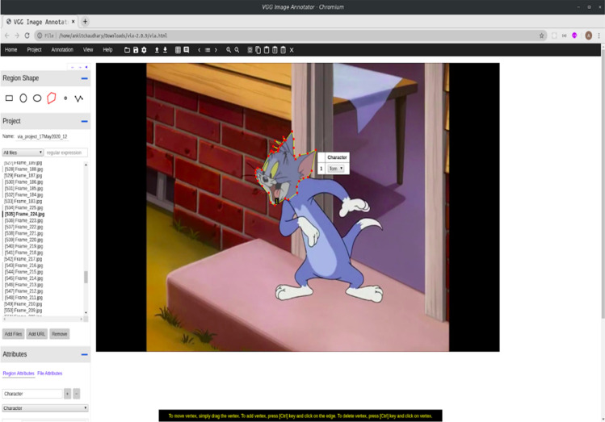Viewport: 605px width, 422px height.
Task: Click the Character attribute name field
Action: coord(32,394)
